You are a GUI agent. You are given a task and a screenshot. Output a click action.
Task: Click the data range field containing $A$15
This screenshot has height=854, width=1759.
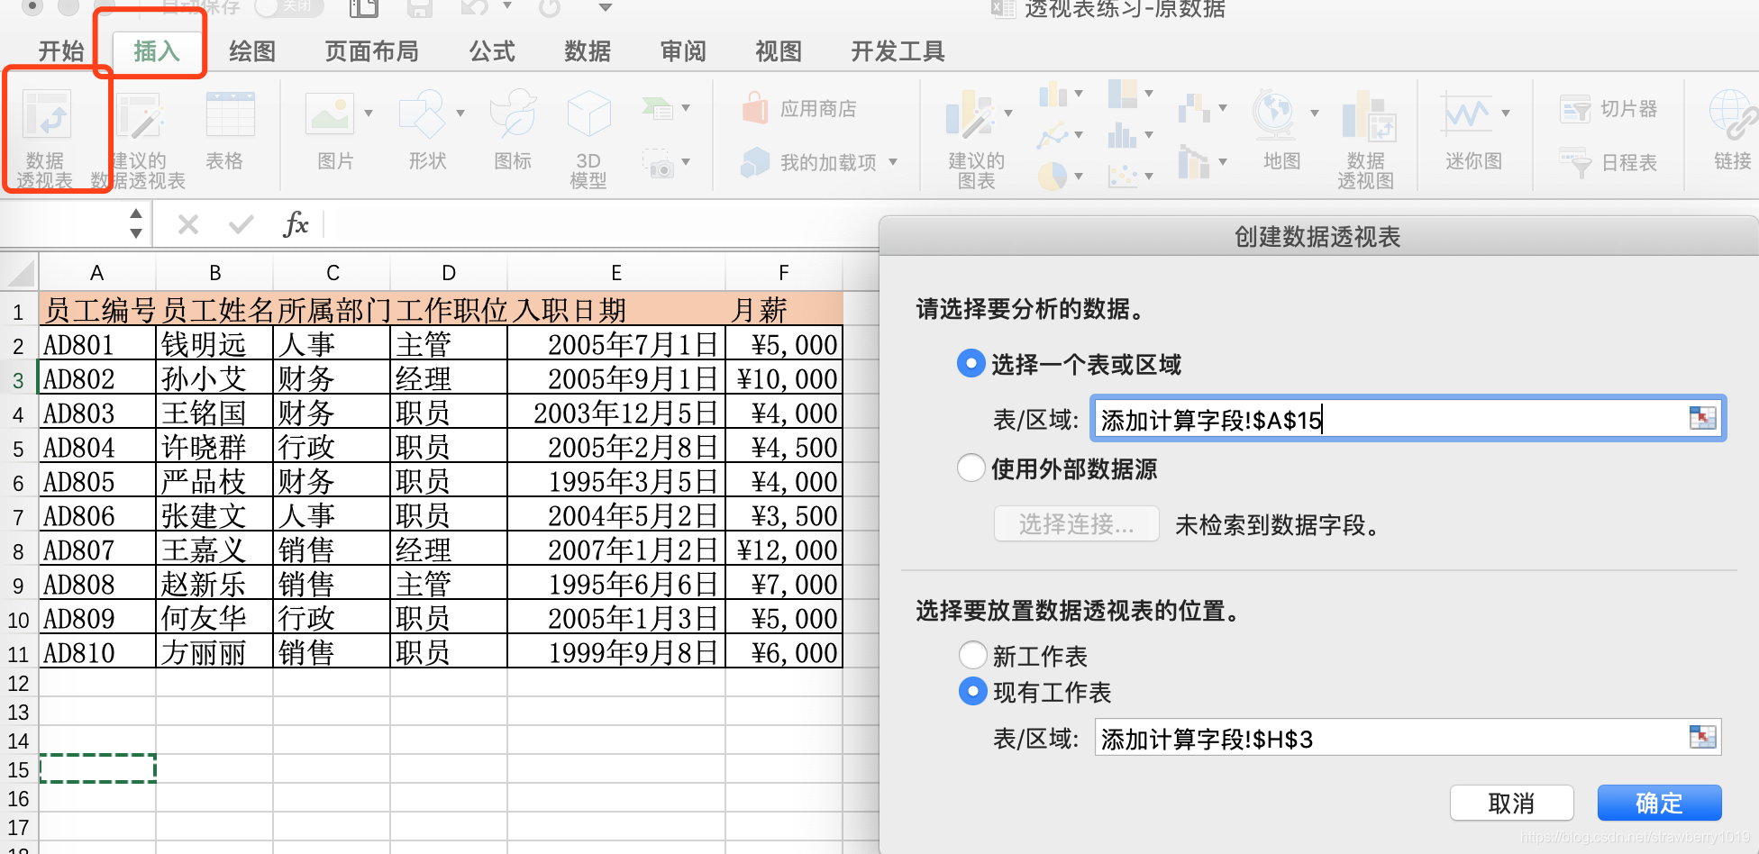(x=1408, y=419)
